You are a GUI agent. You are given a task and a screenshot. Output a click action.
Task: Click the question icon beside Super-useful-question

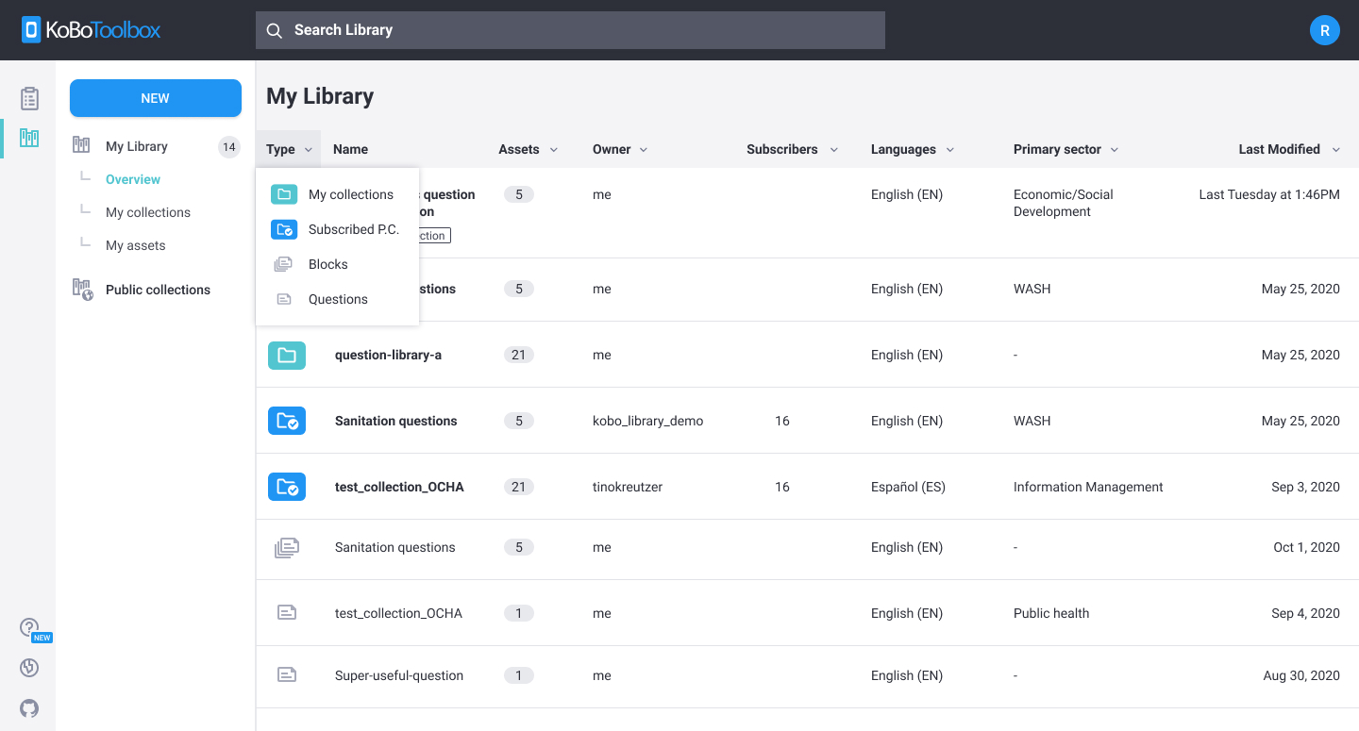[x=286, y=675]
